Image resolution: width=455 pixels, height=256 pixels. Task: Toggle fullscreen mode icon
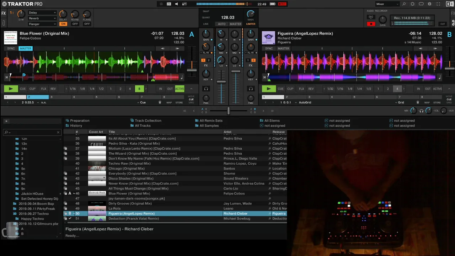click(438, 4)
